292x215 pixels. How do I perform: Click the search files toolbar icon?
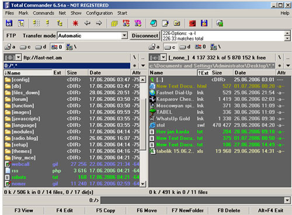(154, 23)
